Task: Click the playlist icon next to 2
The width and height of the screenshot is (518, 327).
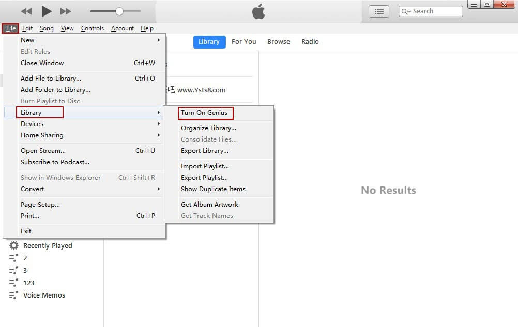Action: [x=13, y=258]
